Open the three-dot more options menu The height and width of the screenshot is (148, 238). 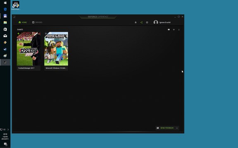pos(179,30)
